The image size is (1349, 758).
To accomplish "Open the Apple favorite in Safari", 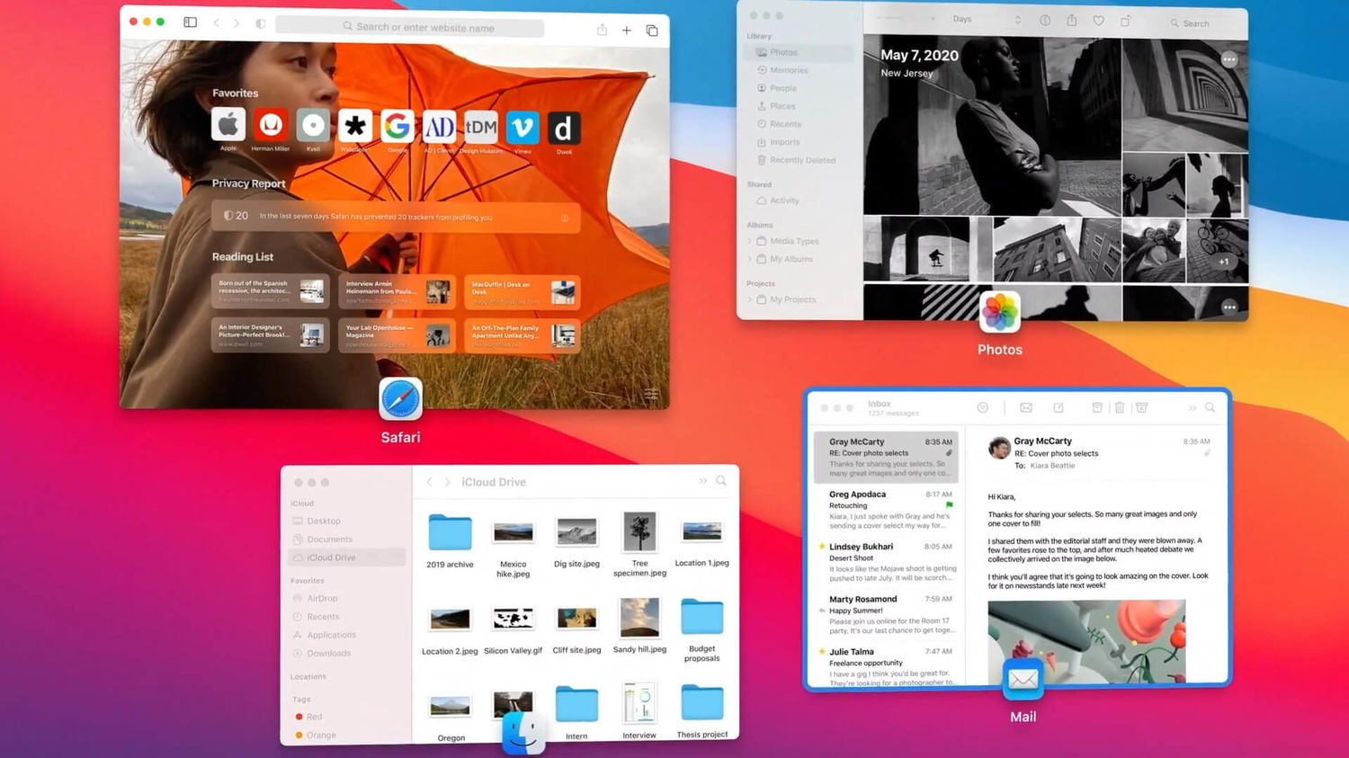I will (228, 126).
